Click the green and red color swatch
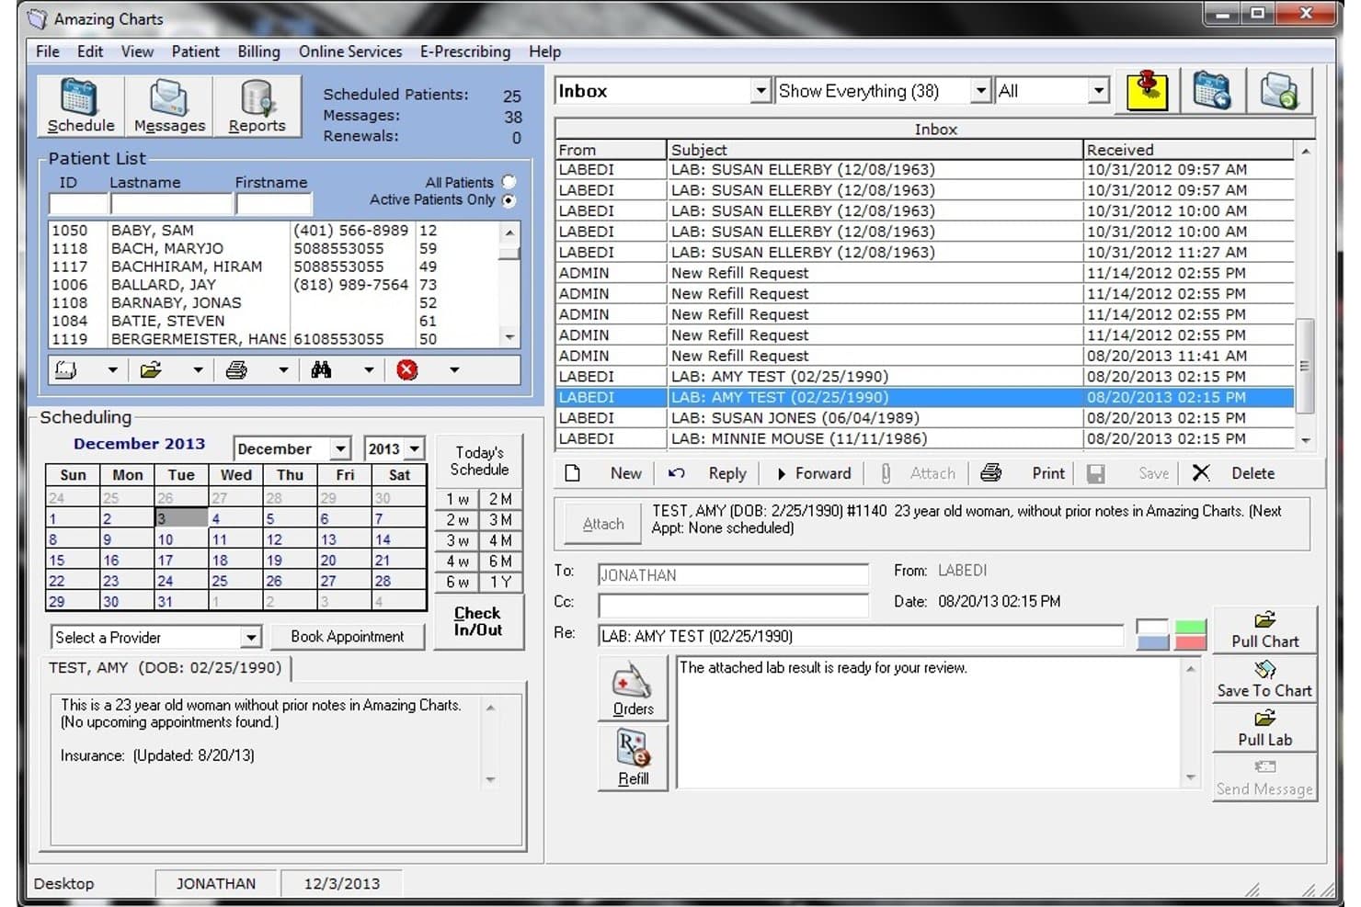Screen dimensions: 1361x907 [1190, 634]
